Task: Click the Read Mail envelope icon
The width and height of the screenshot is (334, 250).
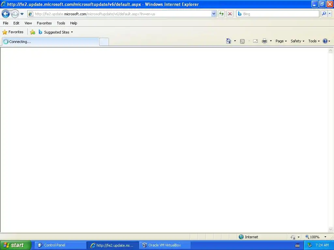Action: pyautogui.click(x=255, y=41)
